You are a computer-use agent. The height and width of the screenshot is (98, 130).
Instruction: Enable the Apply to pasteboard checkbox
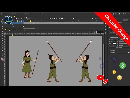118,44
